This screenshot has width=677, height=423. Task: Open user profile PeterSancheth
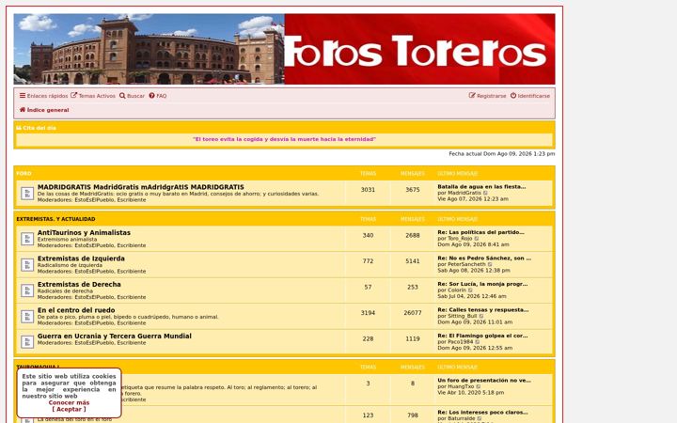coord(466,264)
